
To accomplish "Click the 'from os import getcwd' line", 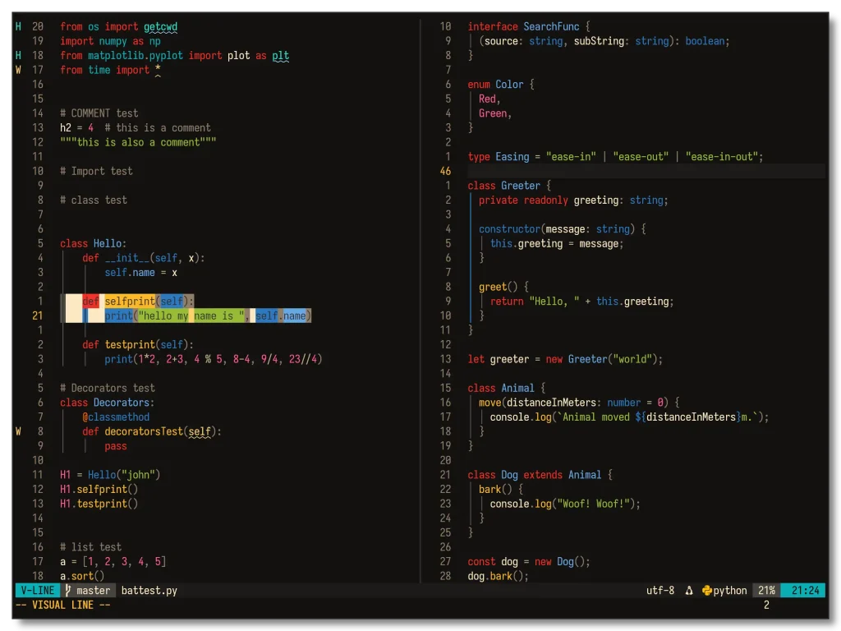I will 118,26.
